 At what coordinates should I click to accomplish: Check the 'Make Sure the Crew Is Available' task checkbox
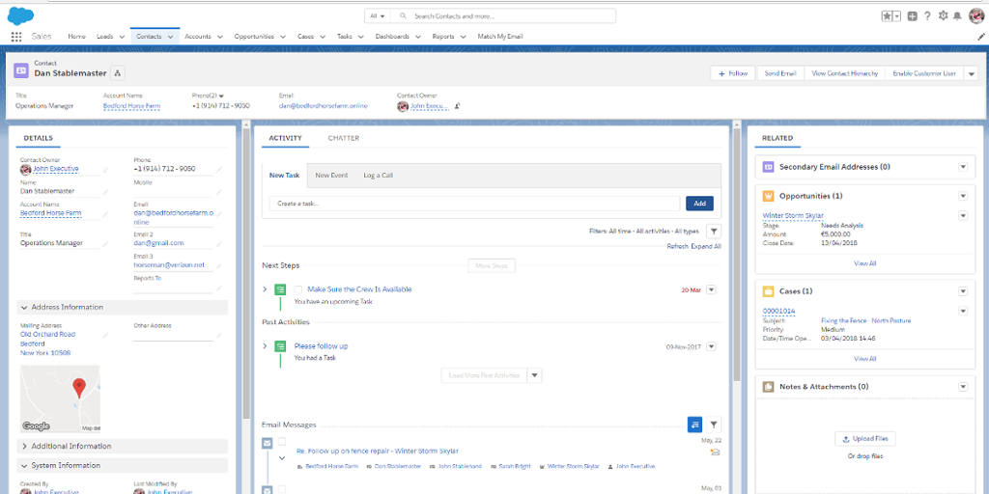click(x=298, y=289)
